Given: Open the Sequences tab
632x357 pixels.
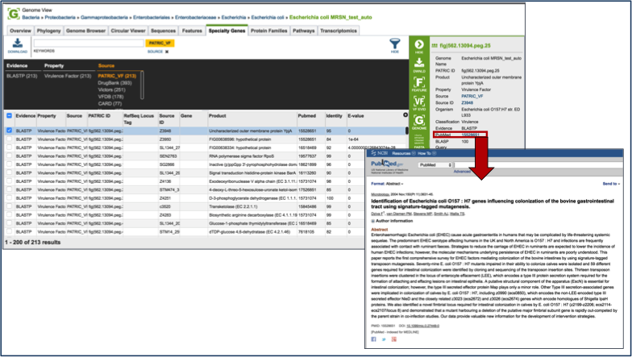Looking at the screenshot, I should pyautogui.click(x=163, y=31).
